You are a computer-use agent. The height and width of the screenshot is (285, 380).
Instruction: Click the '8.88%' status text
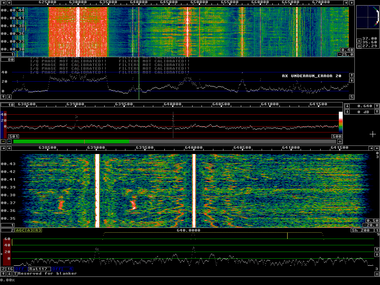pyautogui.click(x=7, y=280)
